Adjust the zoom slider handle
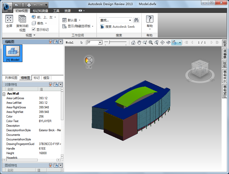Viewport: 229px width, 174px height. (x=109, y=42)
